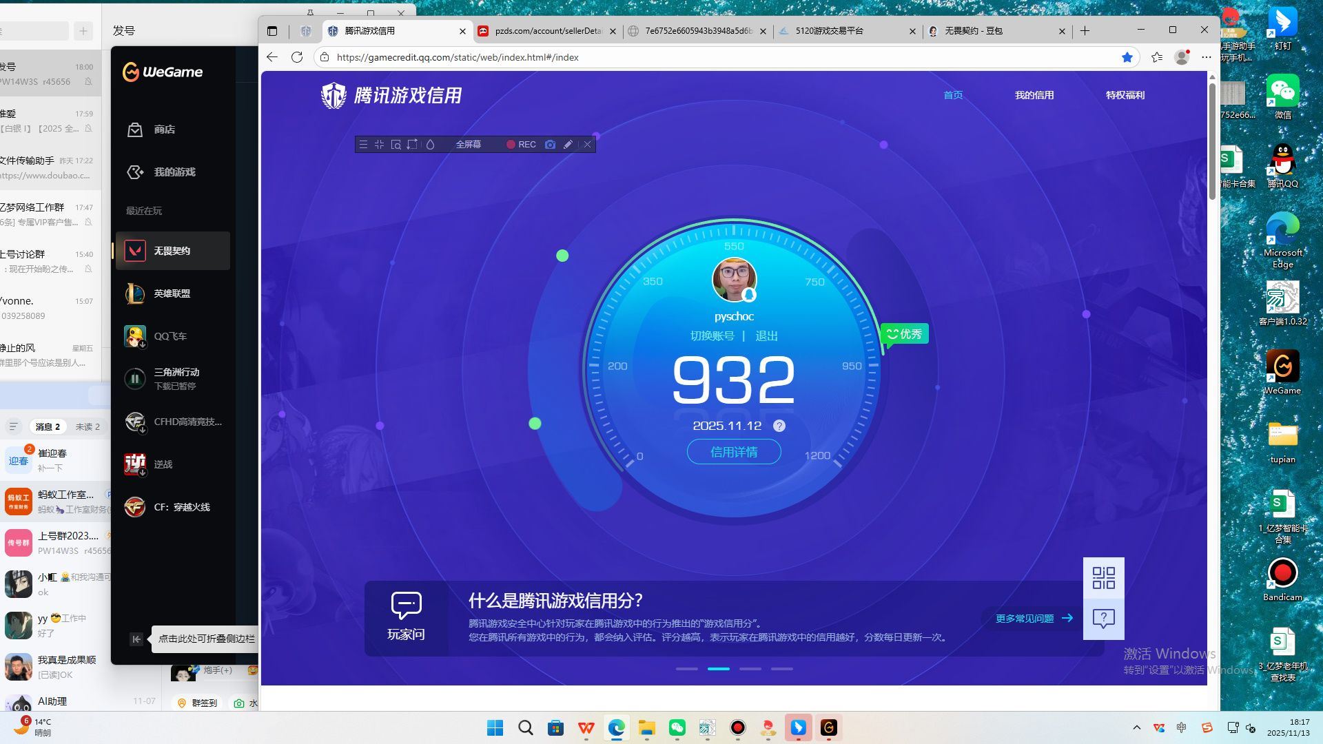The image size is (1323, 744).
Task: Open the WeGame 商店 store section
Action: coord(163,129)
